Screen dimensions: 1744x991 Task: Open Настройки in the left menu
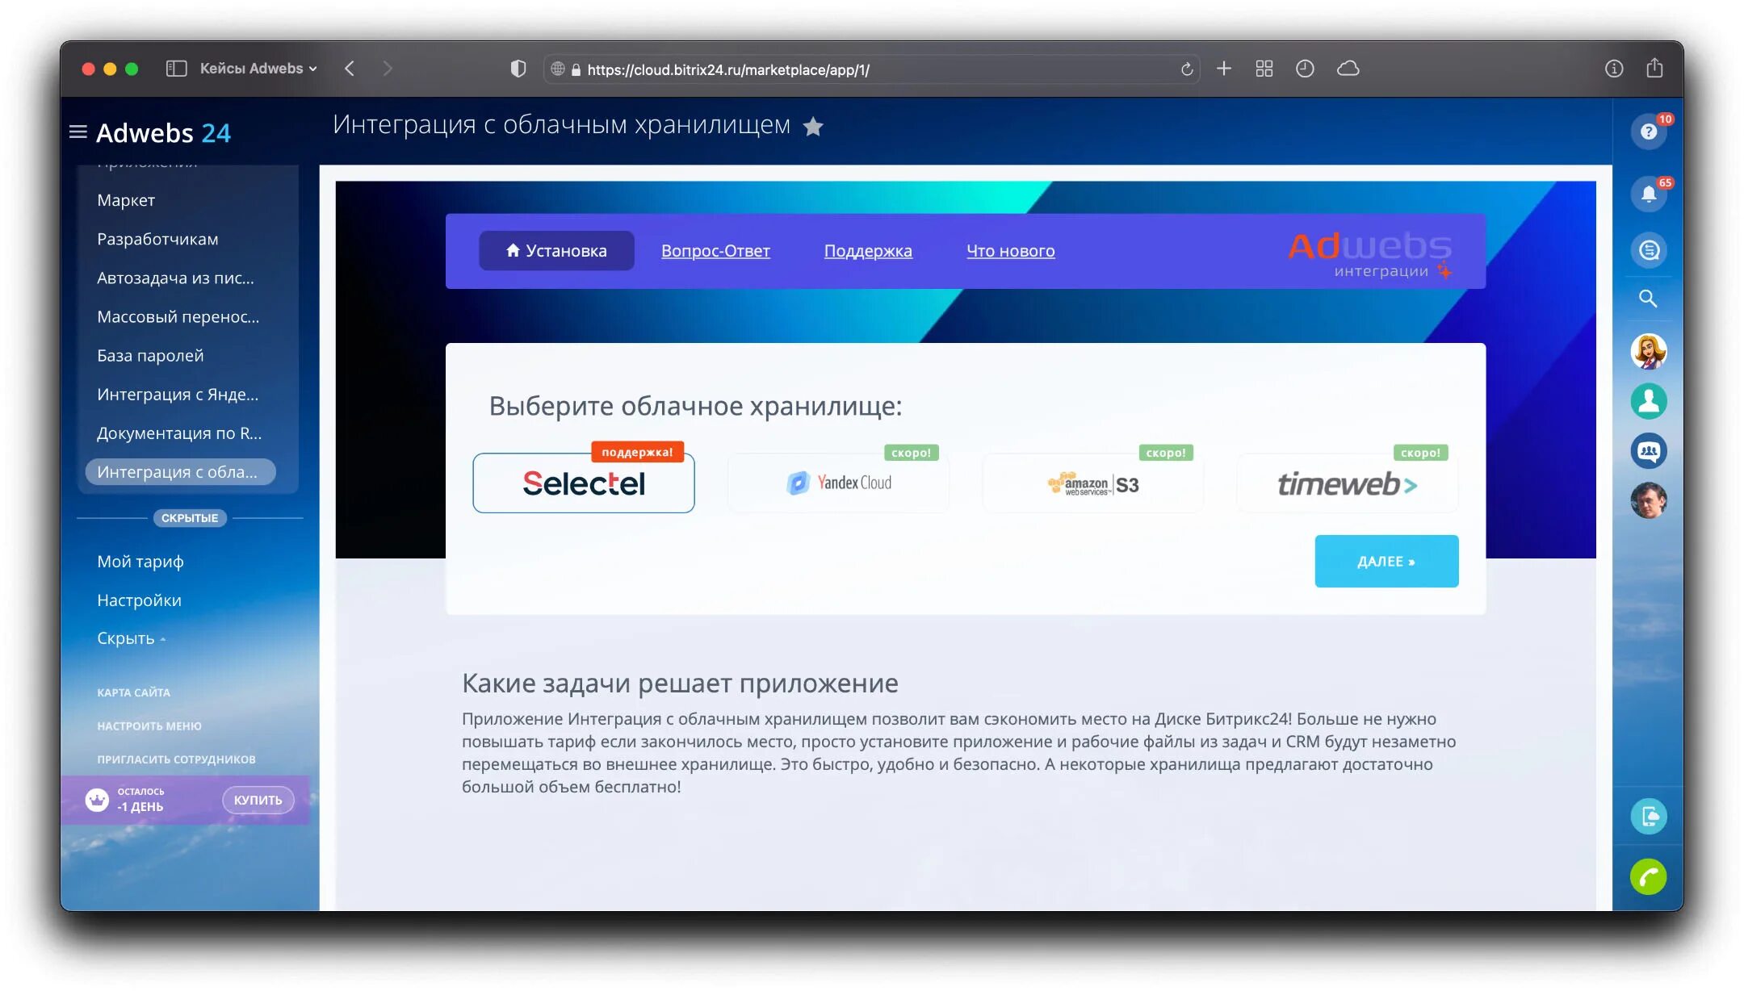[x=139, y=600]
